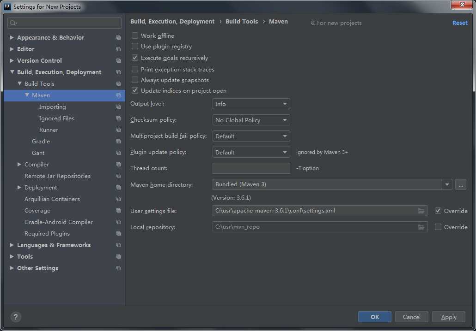Click ellipsis button for Maven home directory

point(460,184)
